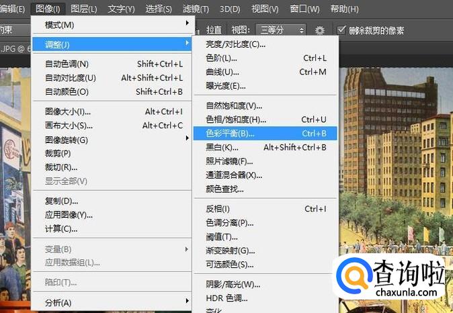Expand the 模式(M) submenu
The height and width of the screenshot is (313, 453).
pos(112,25)
